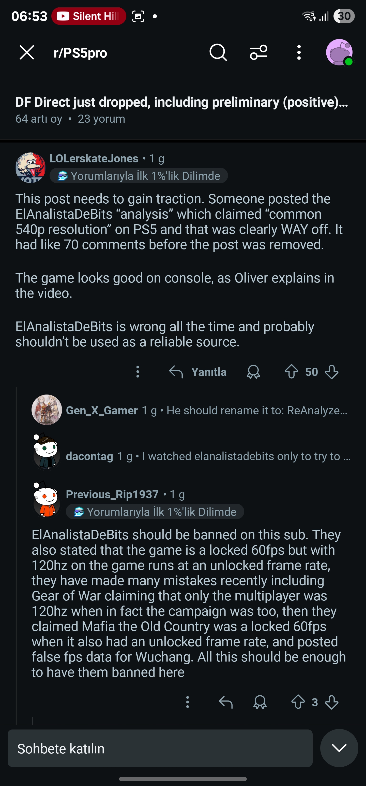Open LOLerskateJones's user profile link
Screen dimensions: 366x786
pos(94,158)
